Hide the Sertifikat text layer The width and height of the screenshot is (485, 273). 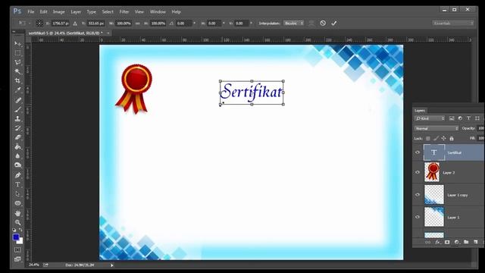pos(418,152)
